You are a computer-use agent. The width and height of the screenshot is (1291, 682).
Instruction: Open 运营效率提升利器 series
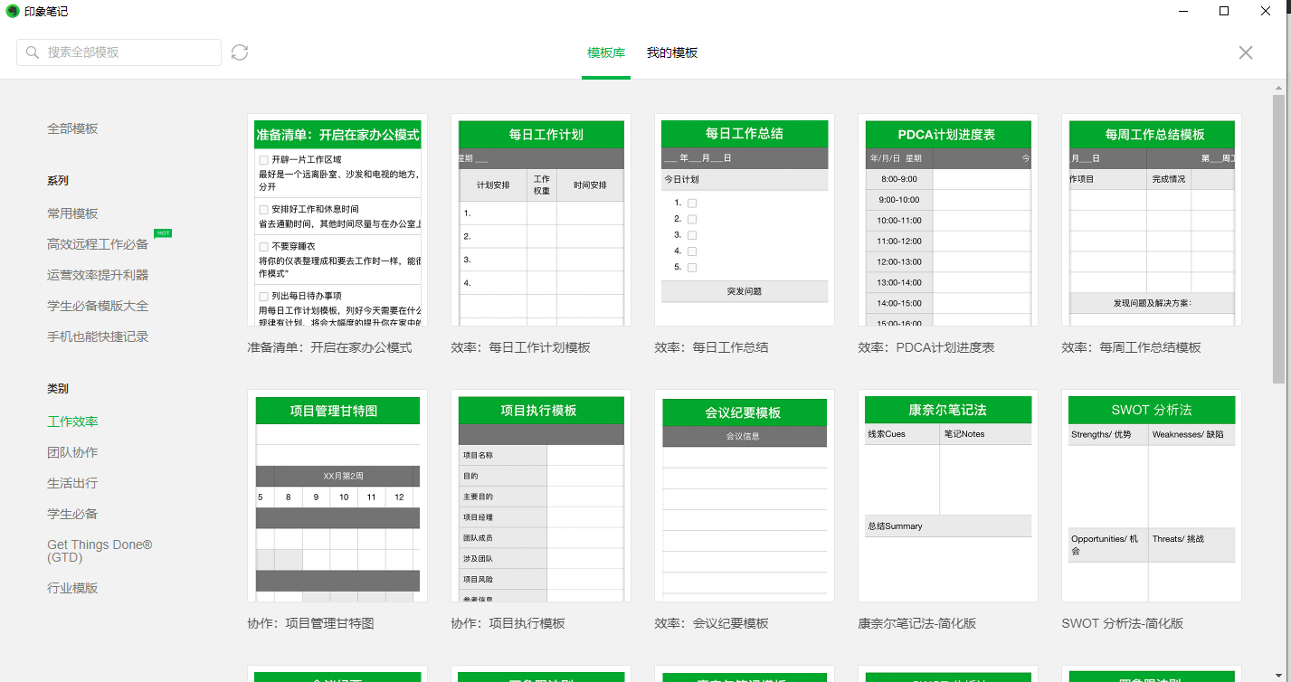[x=98, y=275]
